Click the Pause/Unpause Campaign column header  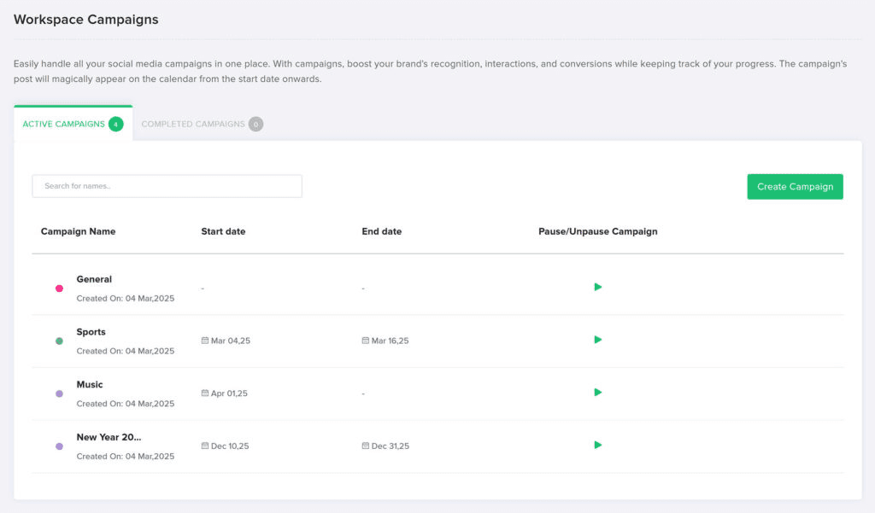(597, 231)
